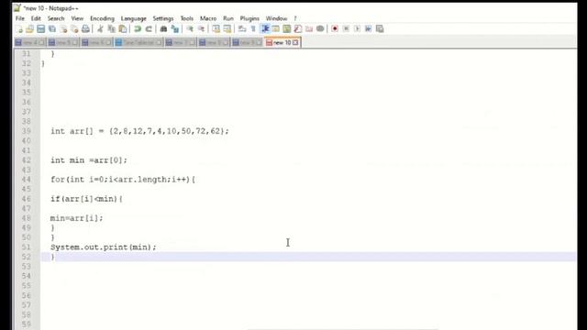
Task: Open the Search menu
Action: 56,18
